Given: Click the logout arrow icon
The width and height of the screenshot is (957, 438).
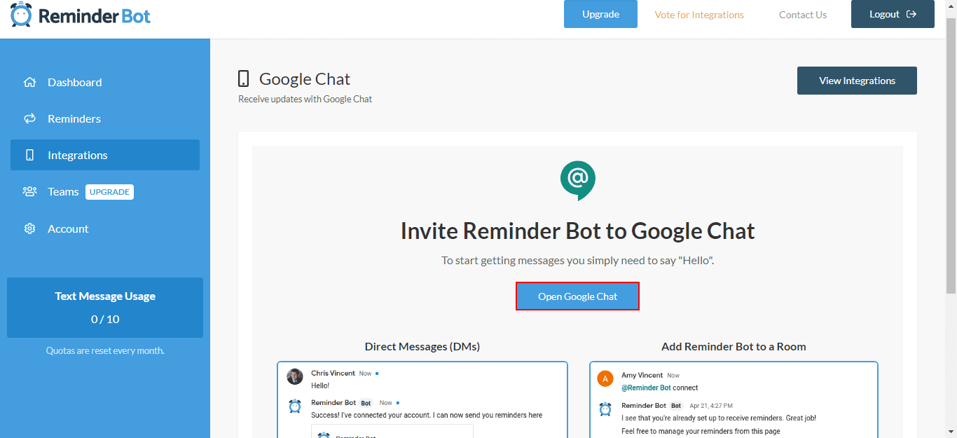Looking at the screenshot, I should pyautogui.click(x=911, y=14).
